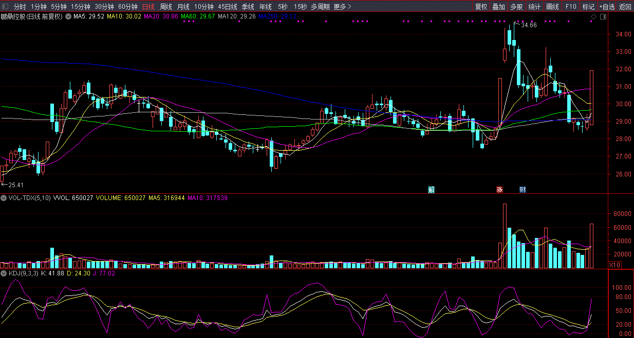Click the 25.41 low price marker
Screen dimensions: 634x338
(14, 185)
